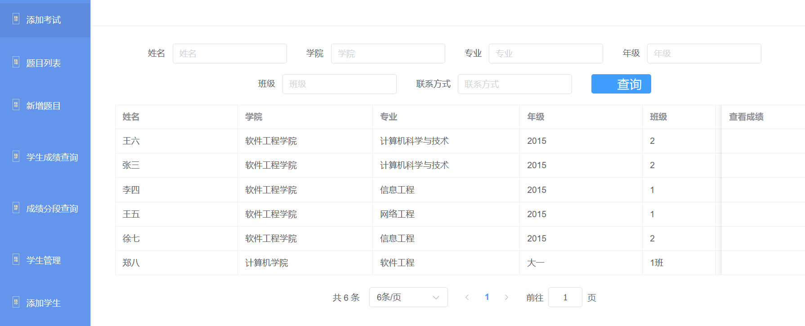Click the 共 6 条 total count
This screenshot has width=805, height=326.
pyautogui.click(x=346, y=298)
